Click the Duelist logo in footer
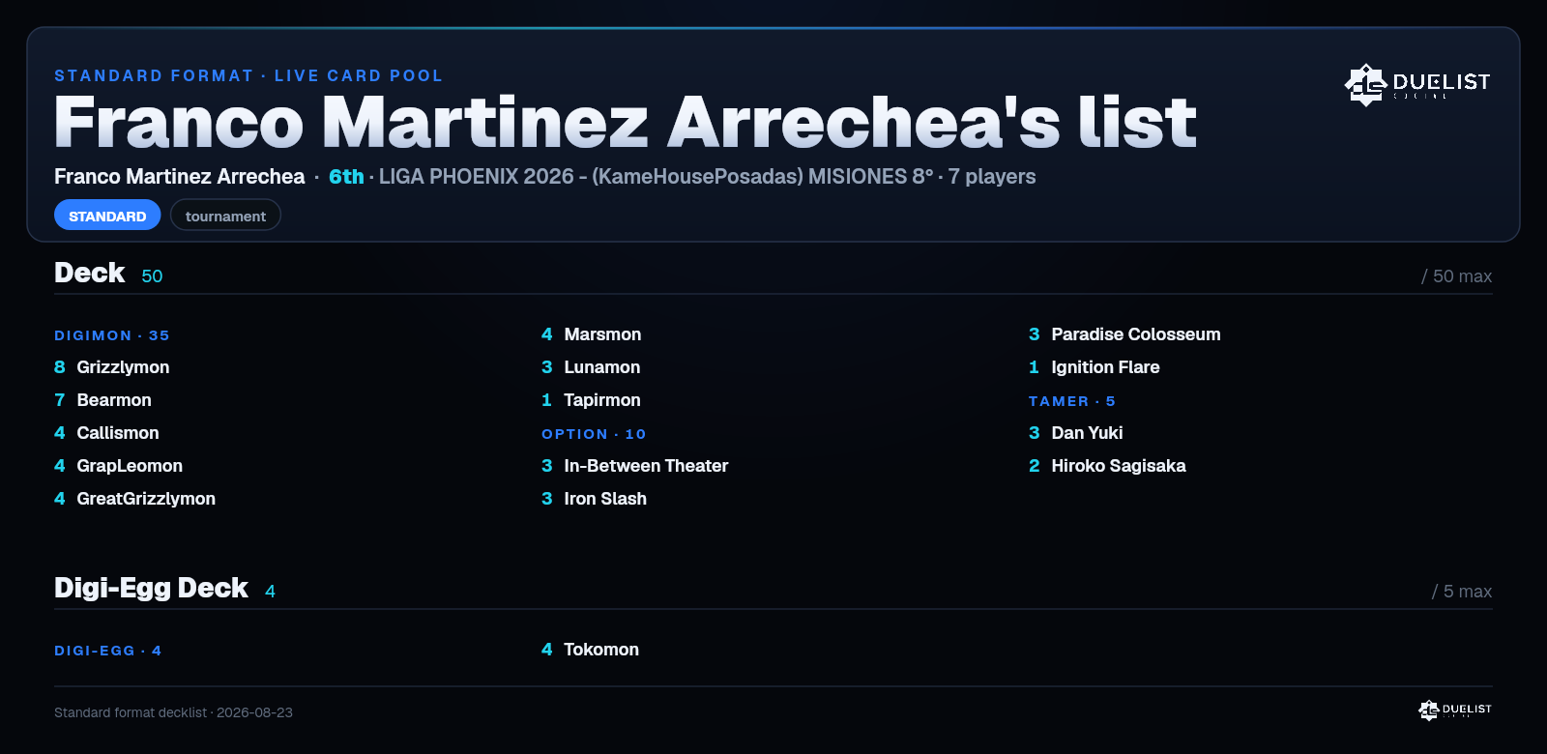1547x754 pixels. coord(1455,710)
